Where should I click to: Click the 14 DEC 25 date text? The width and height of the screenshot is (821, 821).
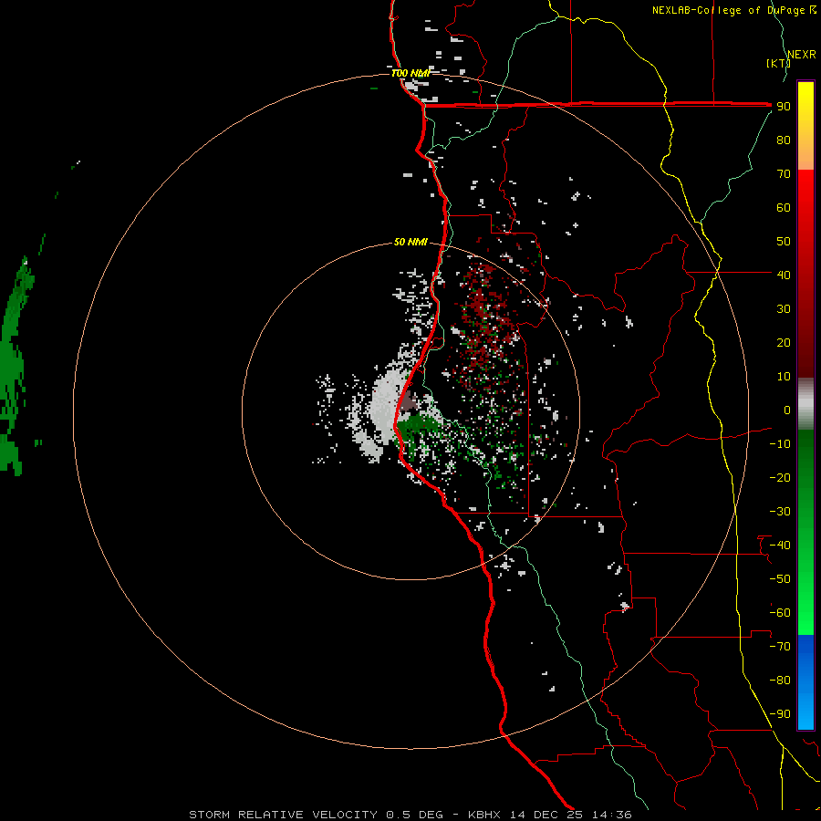(546, 815)
